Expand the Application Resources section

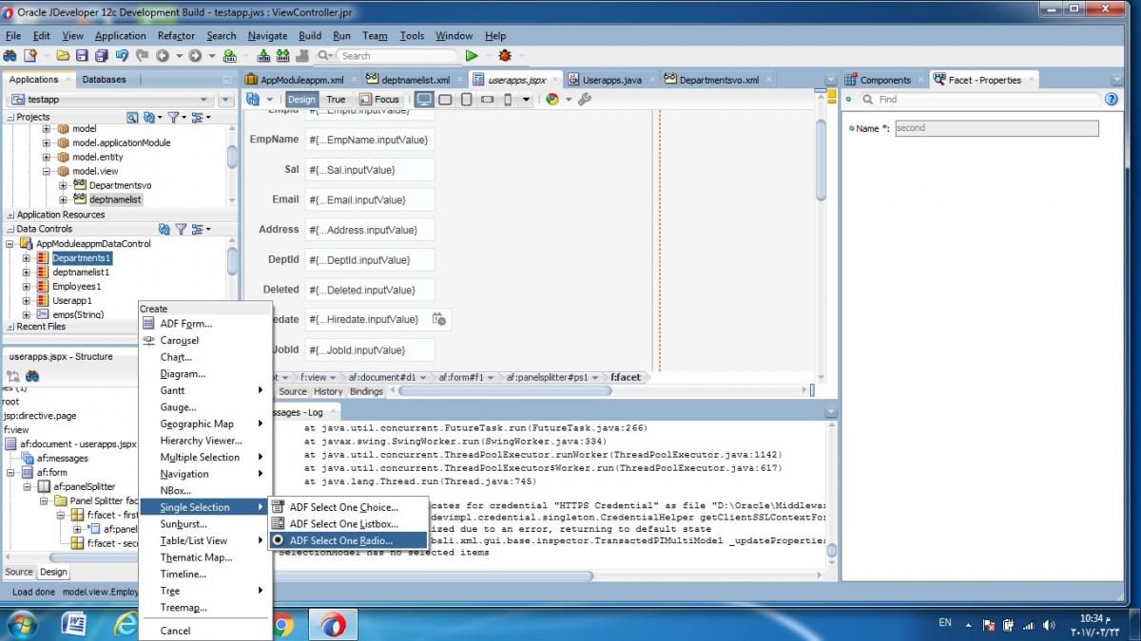click(x=10, y=215)
